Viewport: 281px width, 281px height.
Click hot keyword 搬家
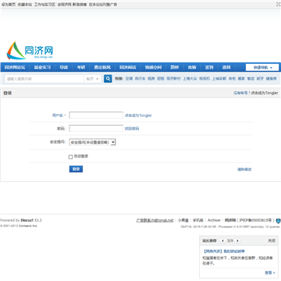click(241, 79)
